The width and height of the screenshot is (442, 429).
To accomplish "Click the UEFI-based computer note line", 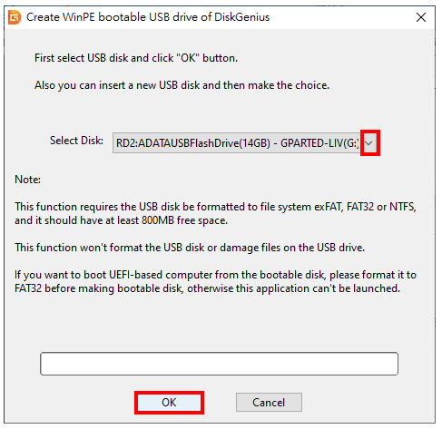I will [215, 275].
